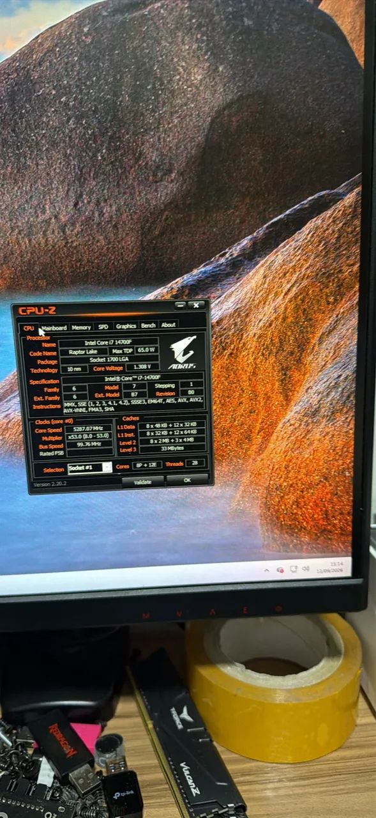
Task: Click the 65.0 W Max TDP value
Action: (x=147, y=350)
